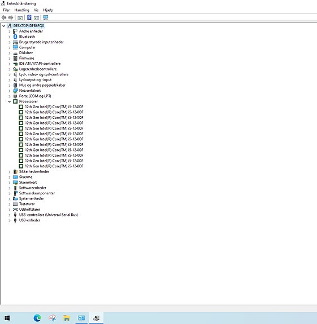Select the Bluetooth category icon
Screen dimensions: 317x324
pyautogui.click(x=15, y=37)
